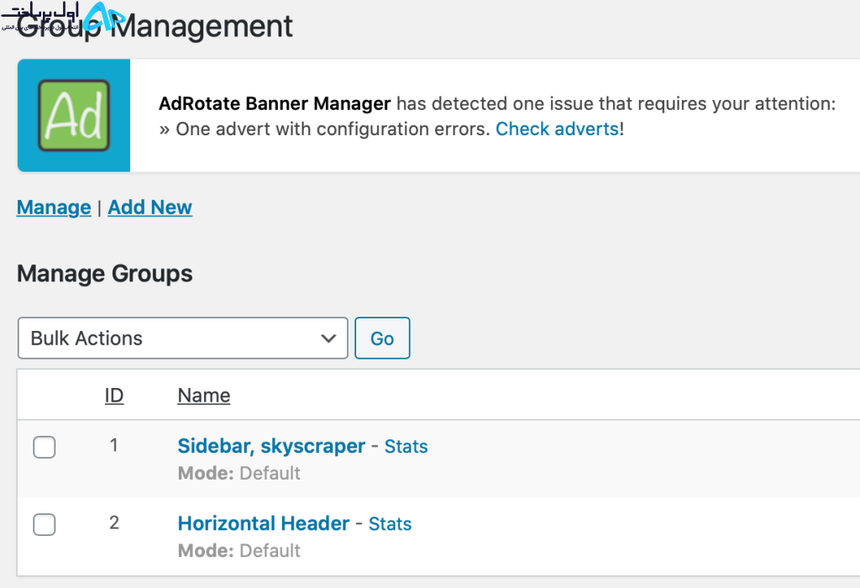Open the Sidebar, skyscraper group
This screenshot has height=588, width=860.
(x=271, y=446)
